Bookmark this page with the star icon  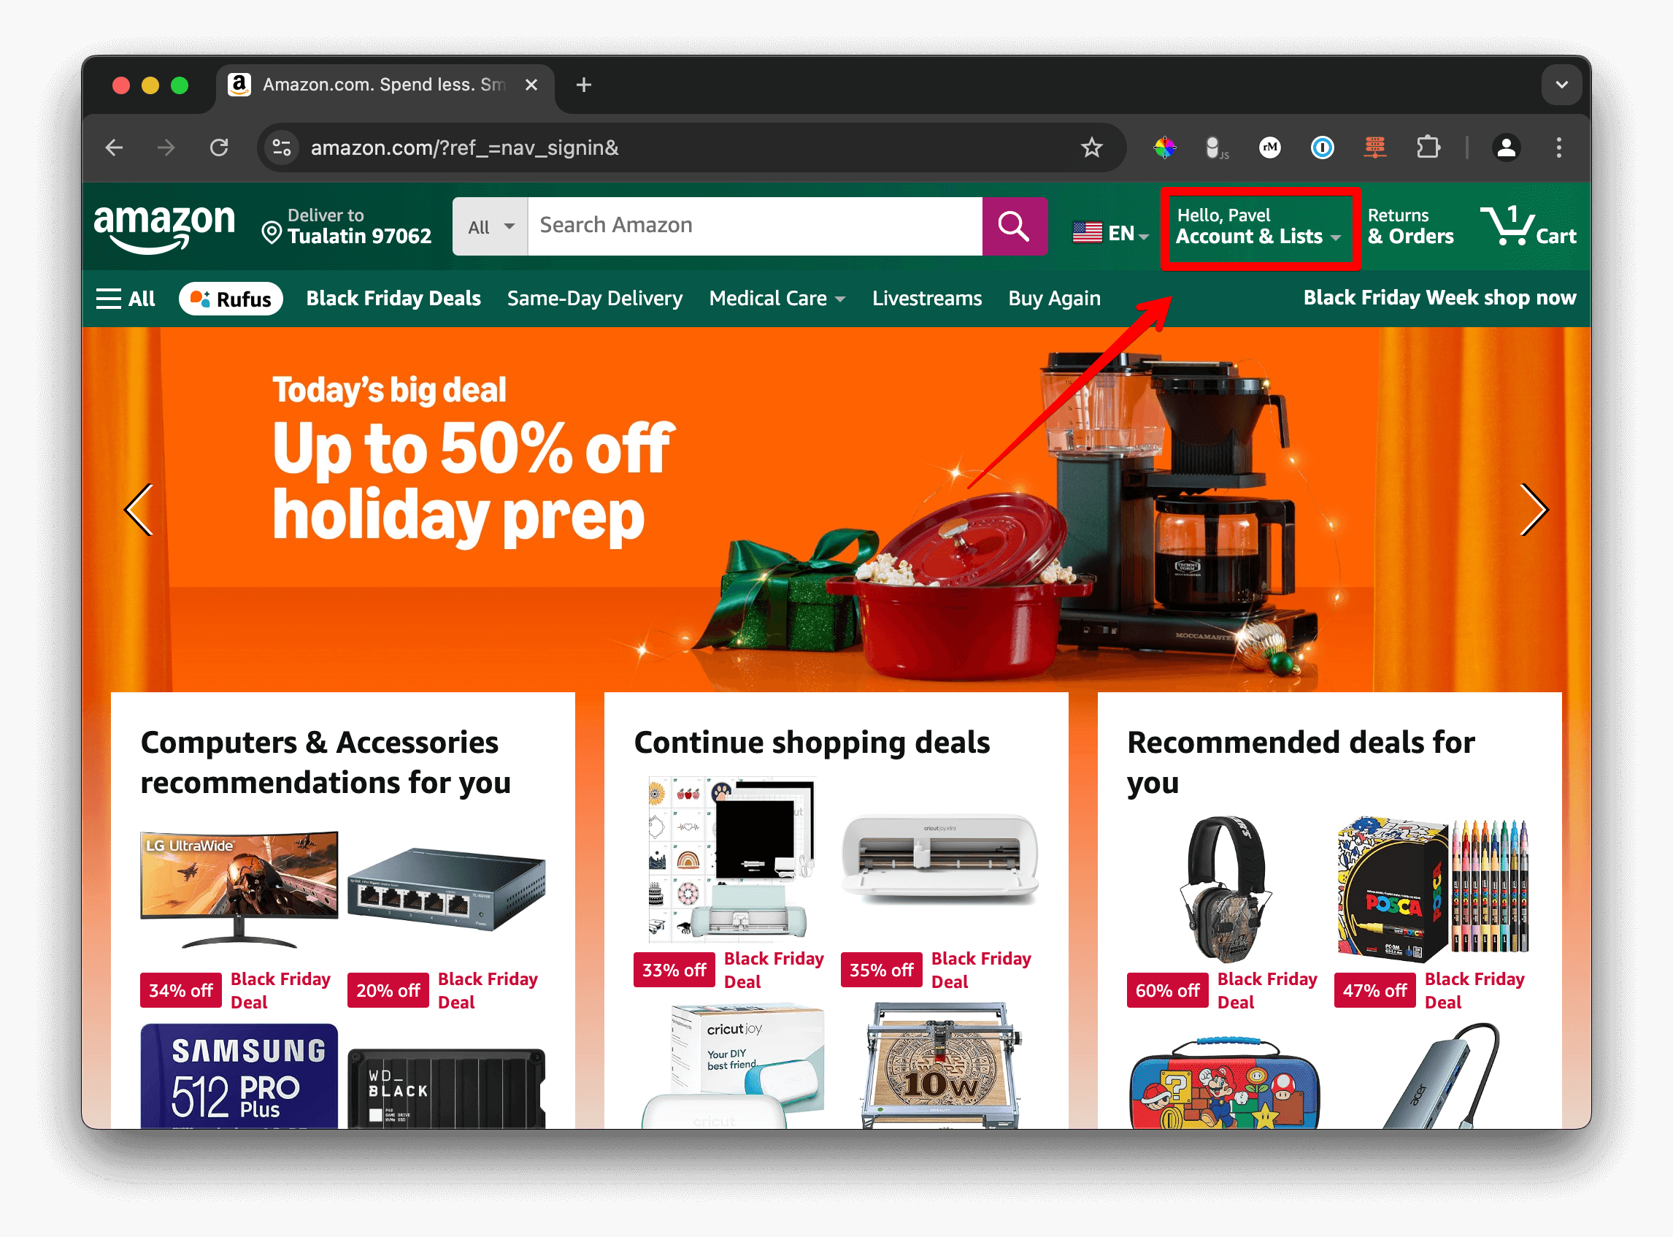pyautogui.click(x=1092, y=148)
